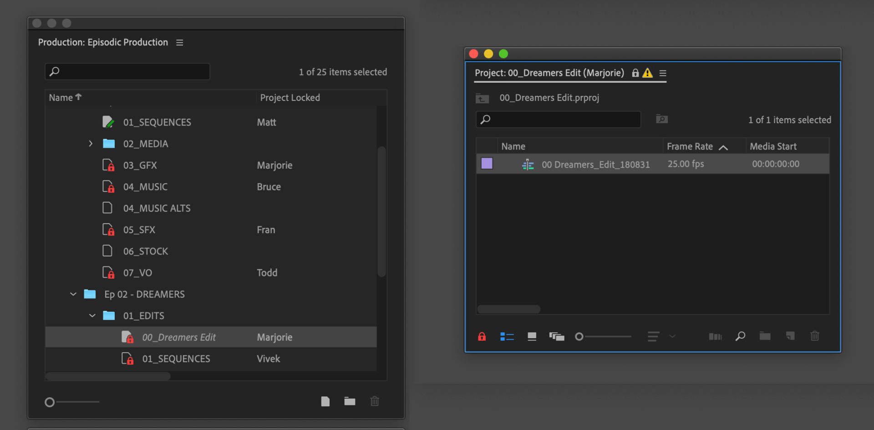
Task: Click the locked 07_VO project icon
Action: pos(108,272)
